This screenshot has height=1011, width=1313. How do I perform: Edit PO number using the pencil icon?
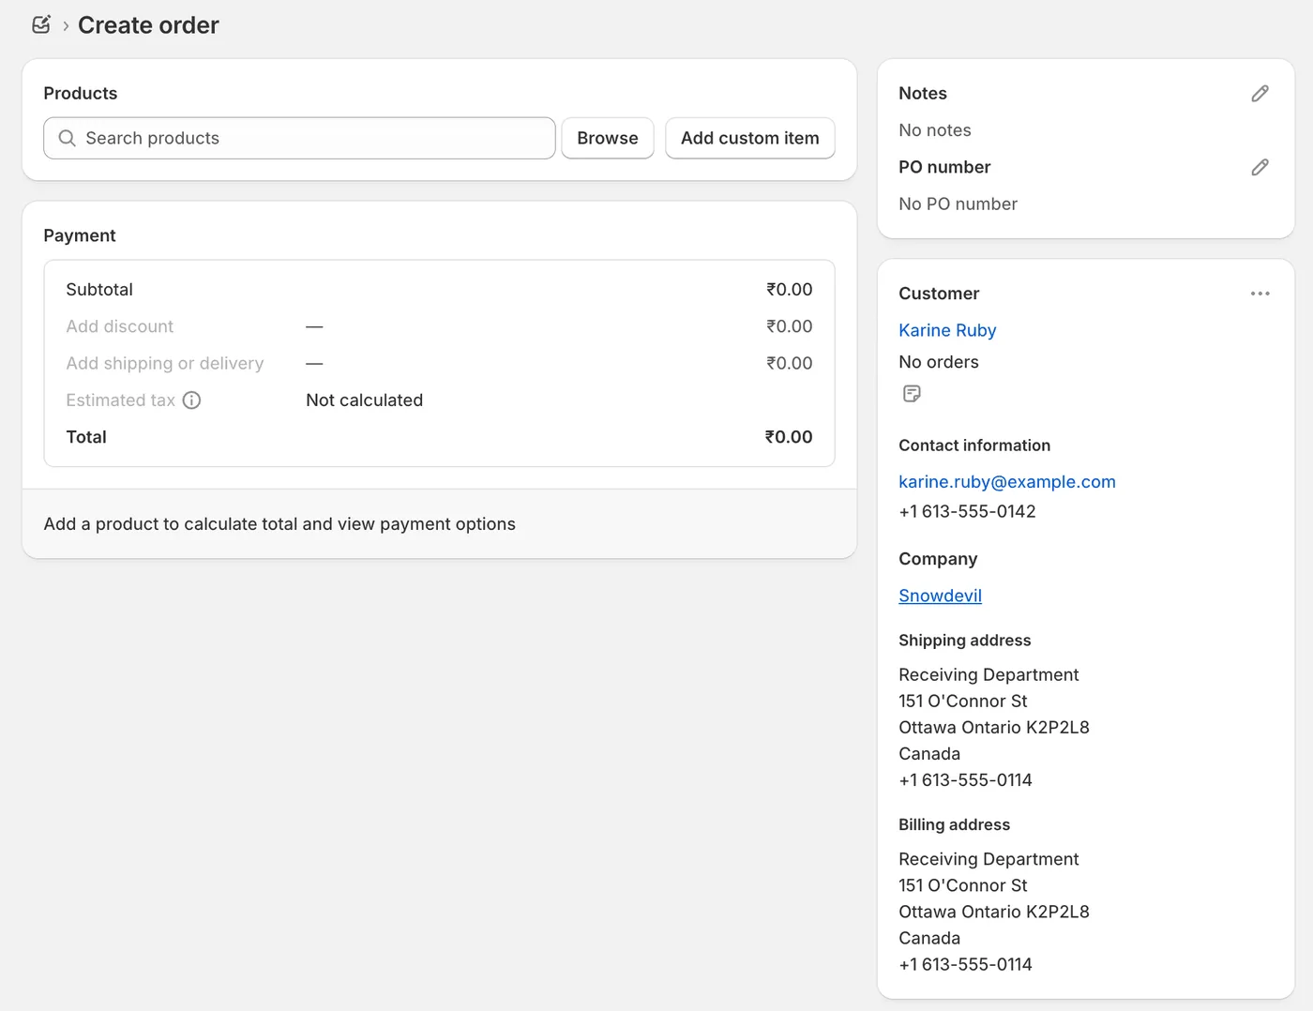(1260, 167)
